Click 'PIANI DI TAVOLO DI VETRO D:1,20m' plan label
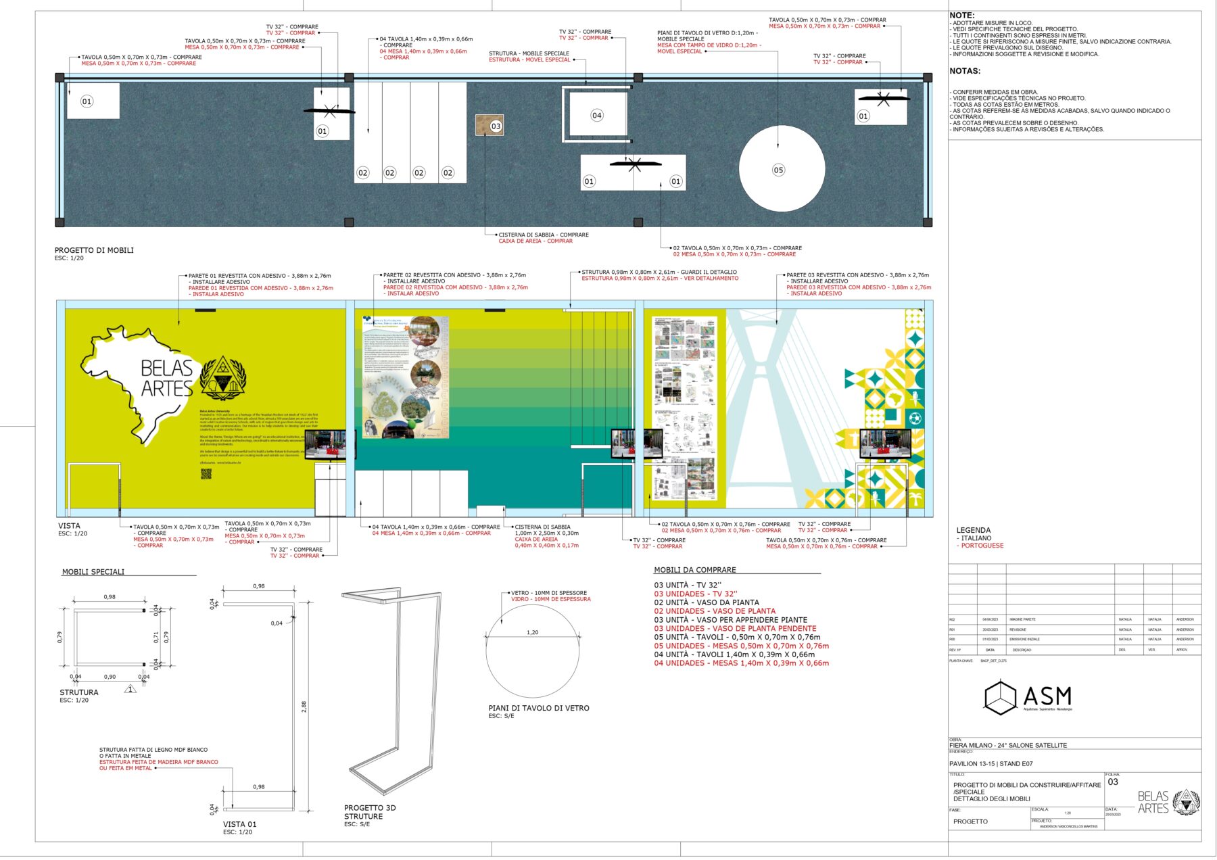The width and height of the screenshot is (1217, 860). tap(707, 33)
